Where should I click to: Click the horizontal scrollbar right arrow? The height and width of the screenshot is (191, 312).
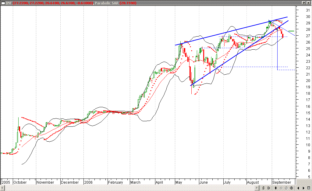257,188
